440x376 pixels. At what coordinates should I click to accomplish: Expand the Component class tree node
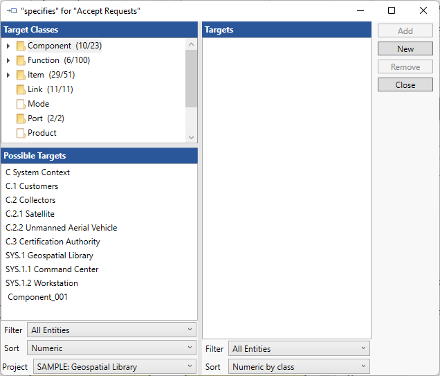[8, 46]
